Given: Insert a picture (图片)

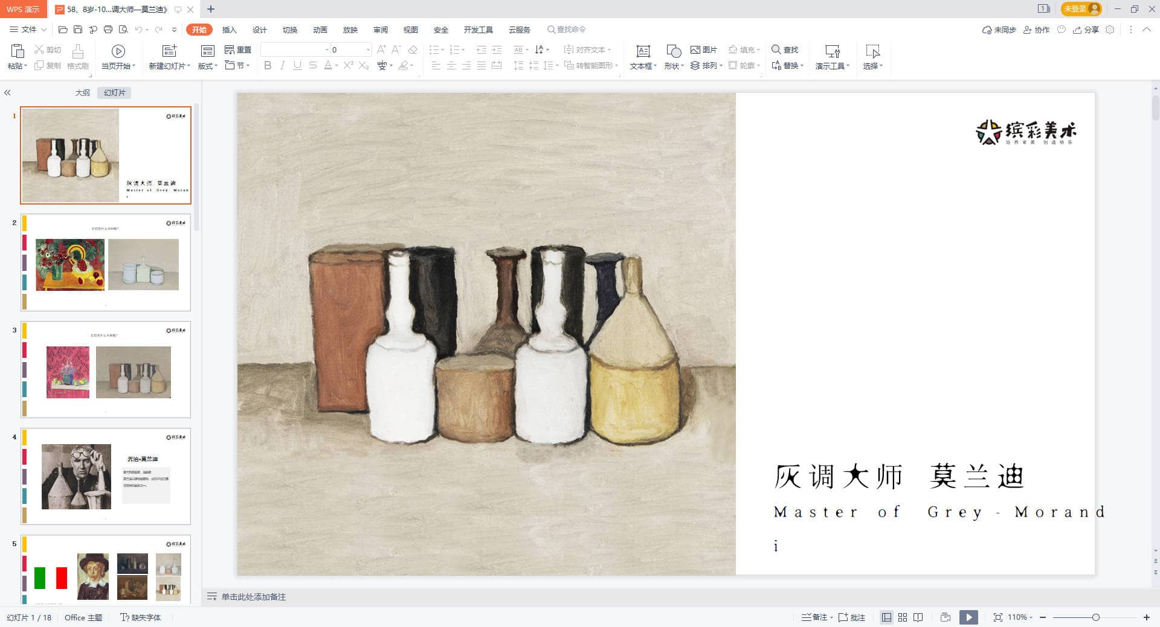Looking at the screenshot, I should click(704, 49).
